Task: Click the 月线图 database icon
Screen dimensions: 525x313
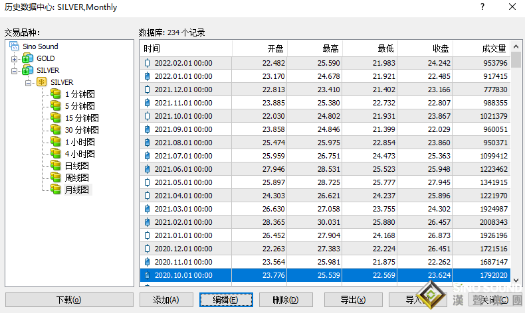Action: (x=56, y=190)
